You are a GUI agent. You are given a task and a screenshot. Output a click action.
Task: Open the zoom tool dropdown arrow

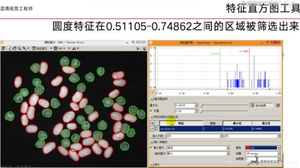click(28, 48)
